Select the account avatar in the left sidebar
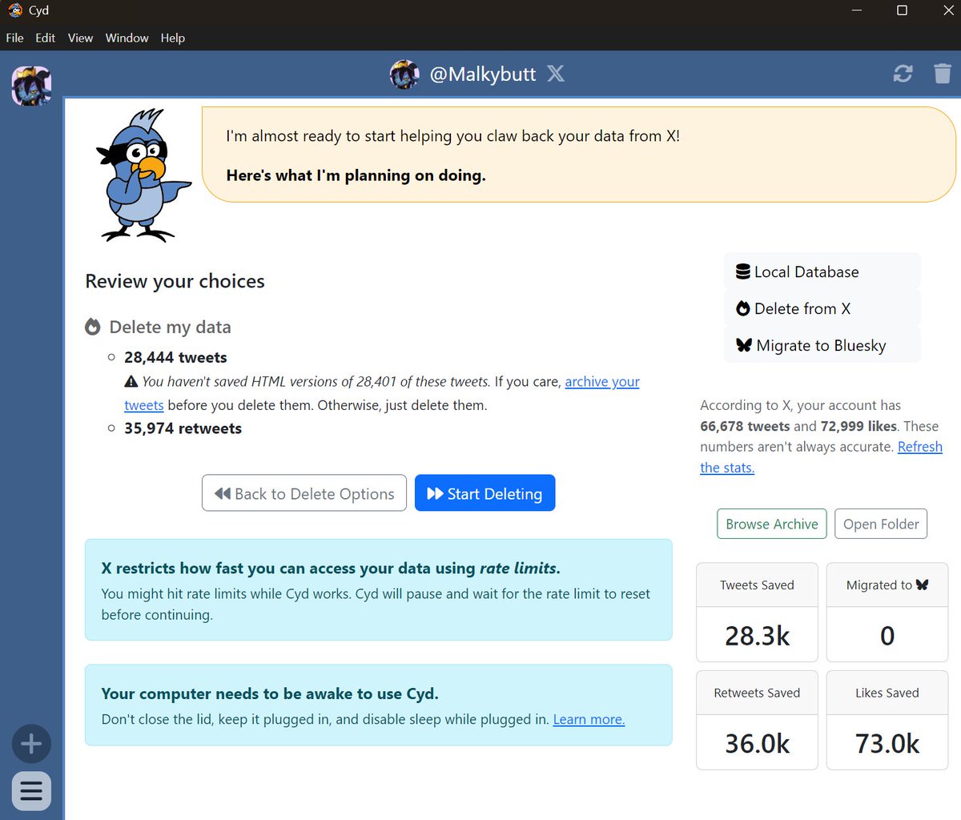This screenshot has height=820, width=961. tap(31, 86)
